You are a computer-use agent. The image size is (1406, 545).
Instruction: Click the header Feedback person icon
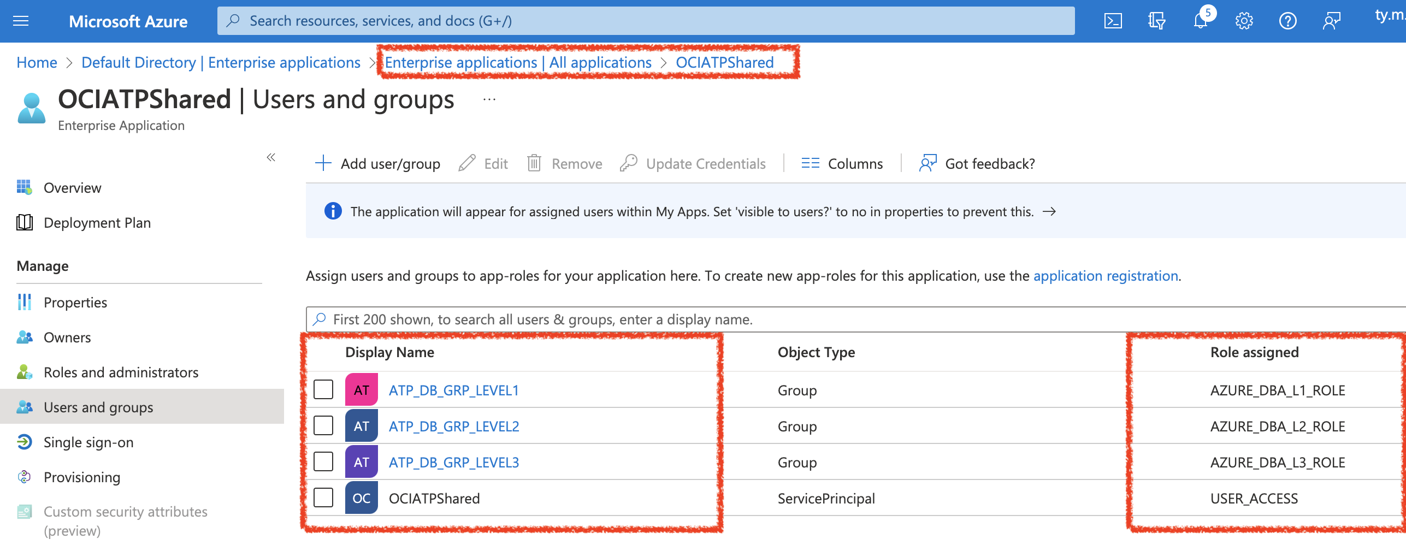[1331, 21]
